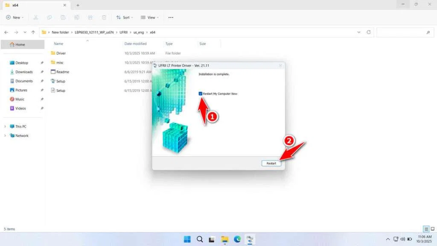
Task: Check the Restart My Computer Now checkbox
Action: [201, 94]
